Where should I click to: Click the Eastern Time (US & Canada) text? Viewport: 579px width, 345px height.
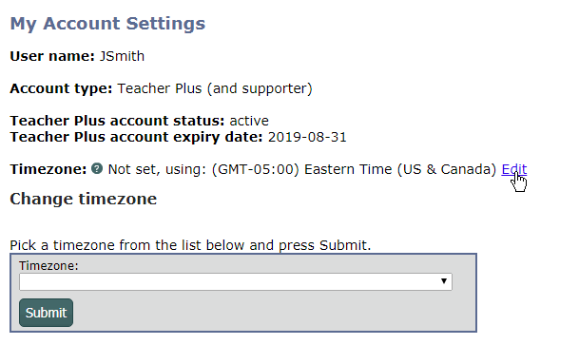tap(400, 169)
